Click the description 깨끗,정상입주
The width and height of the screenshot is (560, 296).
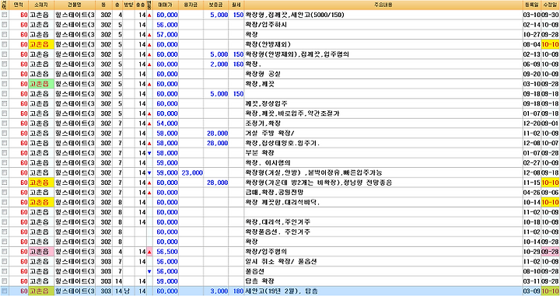click(266, 104)
